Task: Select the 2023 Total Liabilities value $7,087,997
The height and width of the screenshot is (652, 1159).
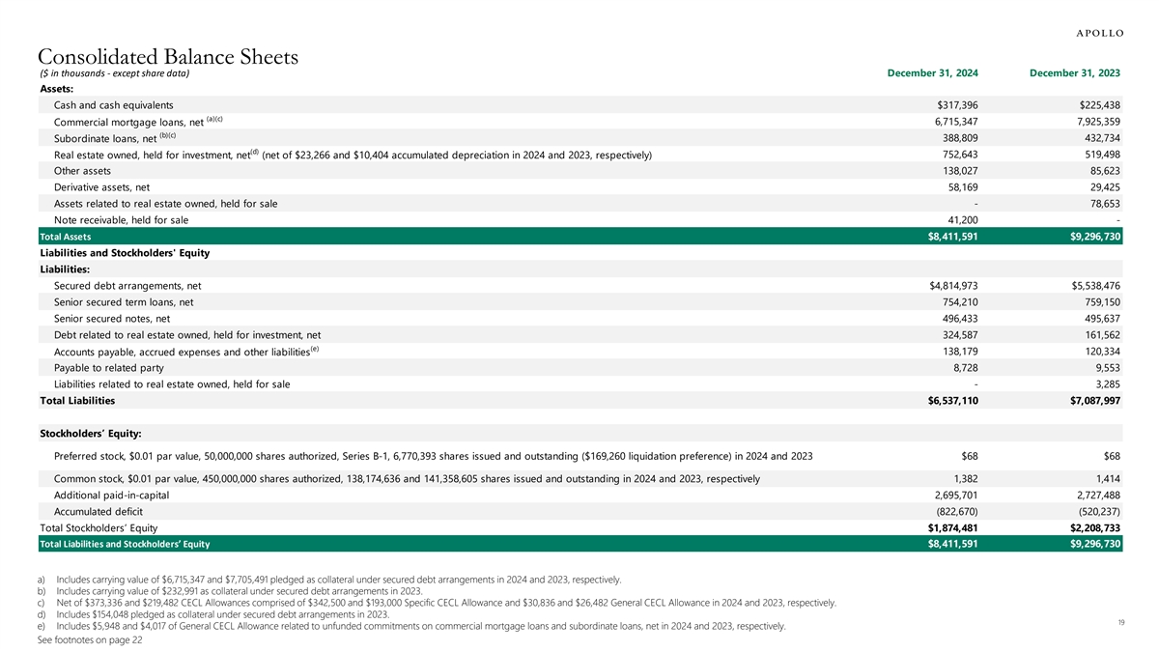Action: click(1088, 400)
